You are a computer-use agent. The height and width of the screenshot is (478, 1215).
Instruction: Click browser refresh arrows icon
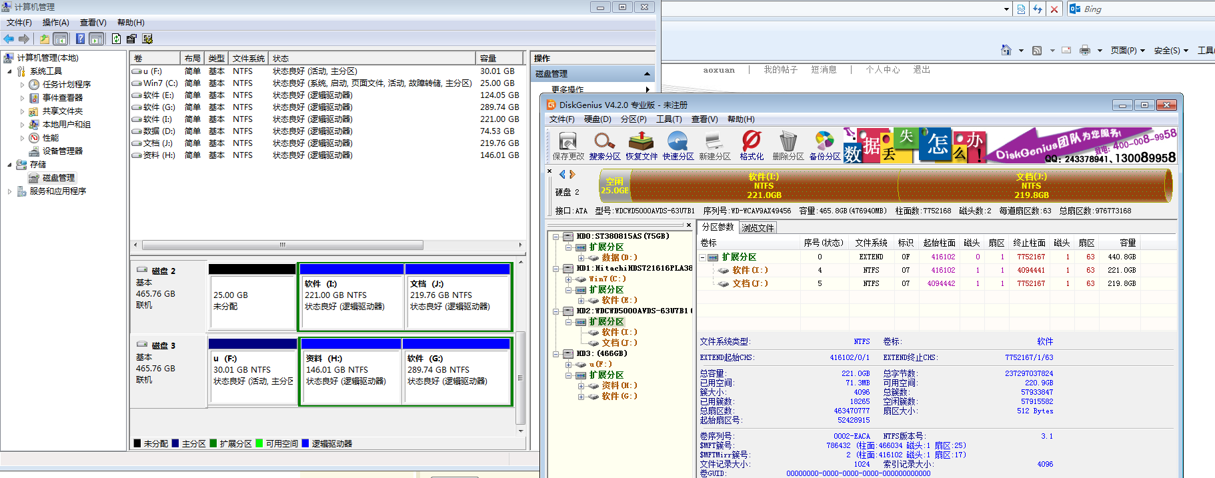[x=1038, y=9]
